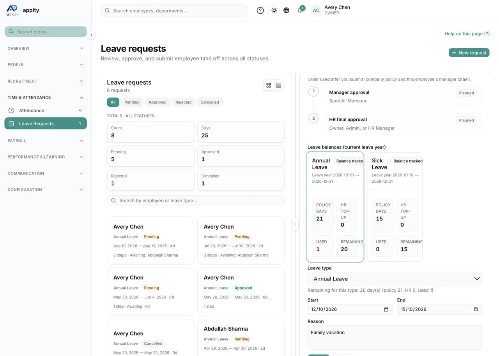Select the Sick Leave balance card
The height and width of the screenshot is (356, 499).
pyautogui.click(x=395, y=207)
